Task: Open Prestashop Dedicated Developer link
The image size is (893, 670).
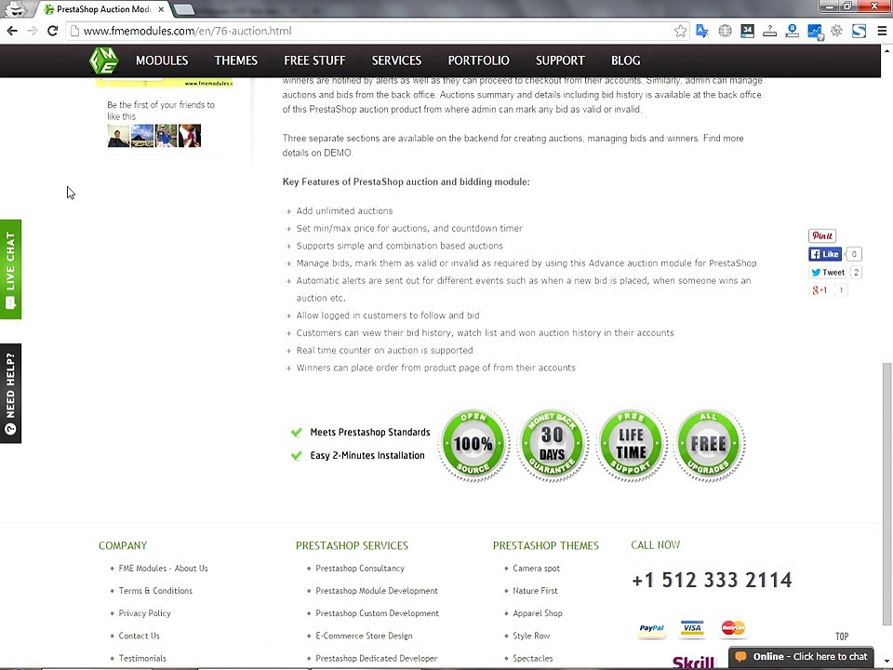Action: (377, 658)
